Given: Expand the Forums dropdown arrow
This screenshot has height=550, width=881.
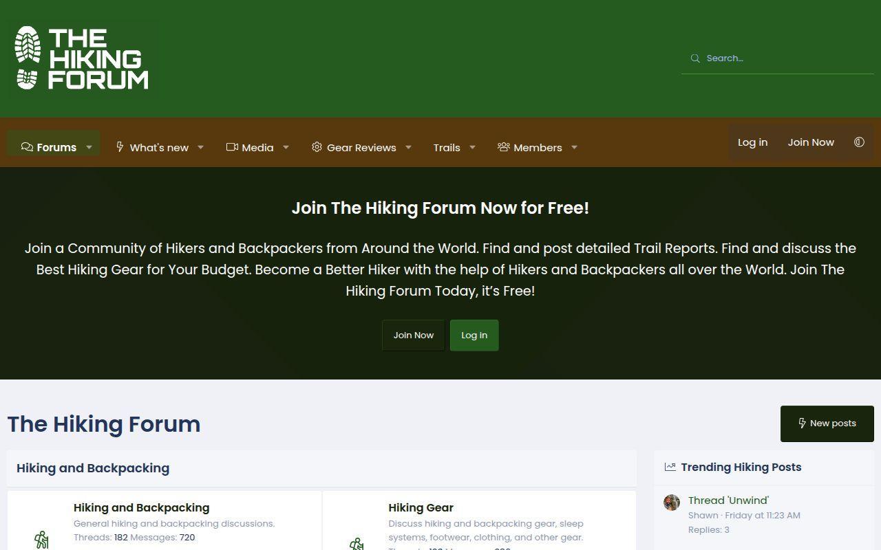Looking at the screenshot, I should point(89,147).
